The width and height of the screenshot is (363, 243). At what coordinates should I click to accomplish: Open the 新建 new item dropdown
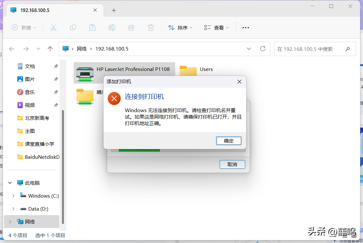[24, 28]
